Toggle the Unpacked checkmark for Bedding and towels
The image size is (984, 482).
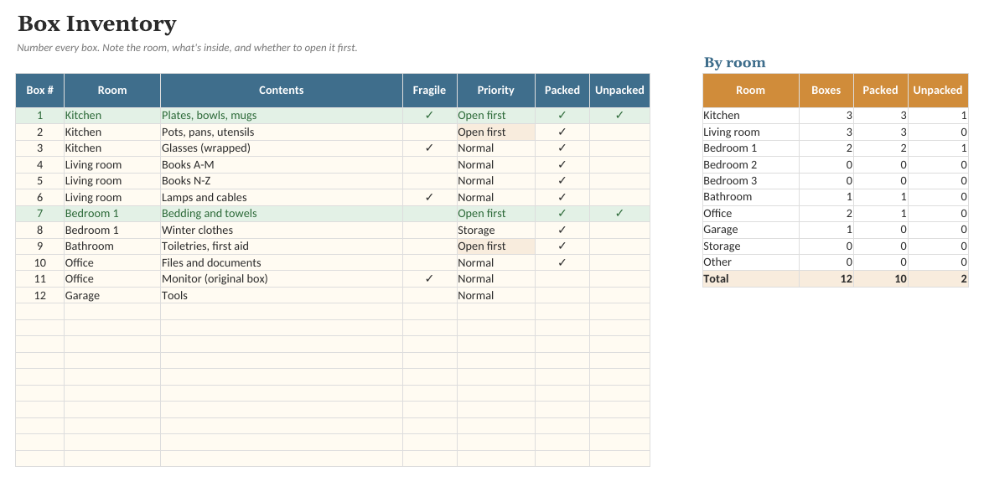click(x=619, y=214)
